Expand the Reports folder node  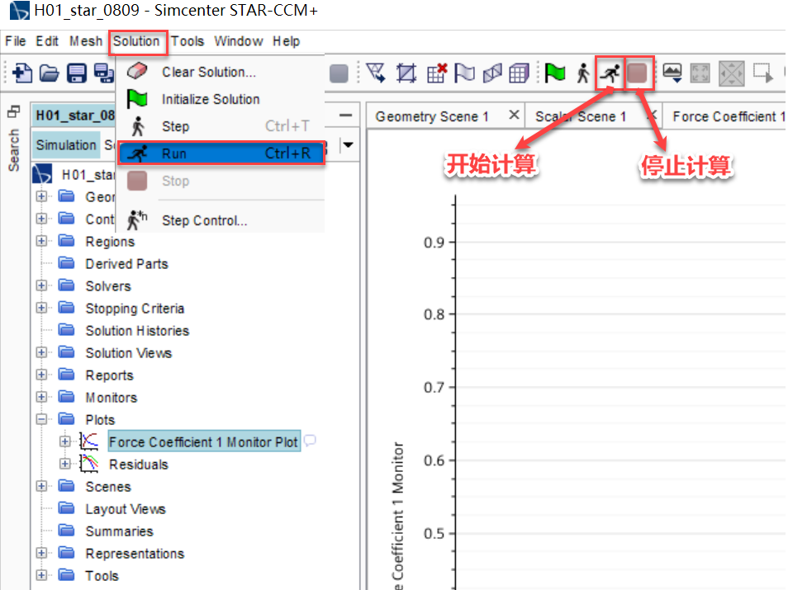coord(41,375)
